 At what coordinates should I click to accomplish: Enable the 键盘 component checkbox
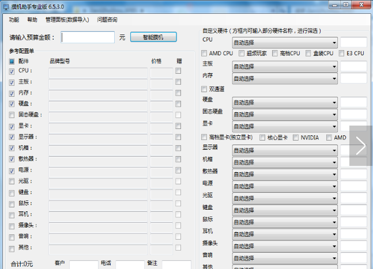coord(12,193)
